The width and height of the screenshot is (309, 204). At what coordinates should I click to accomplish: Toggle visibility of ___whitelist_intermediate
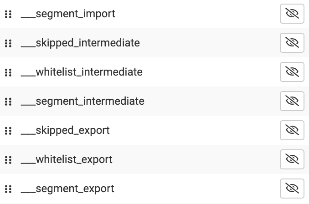click(x=292, y=72)
